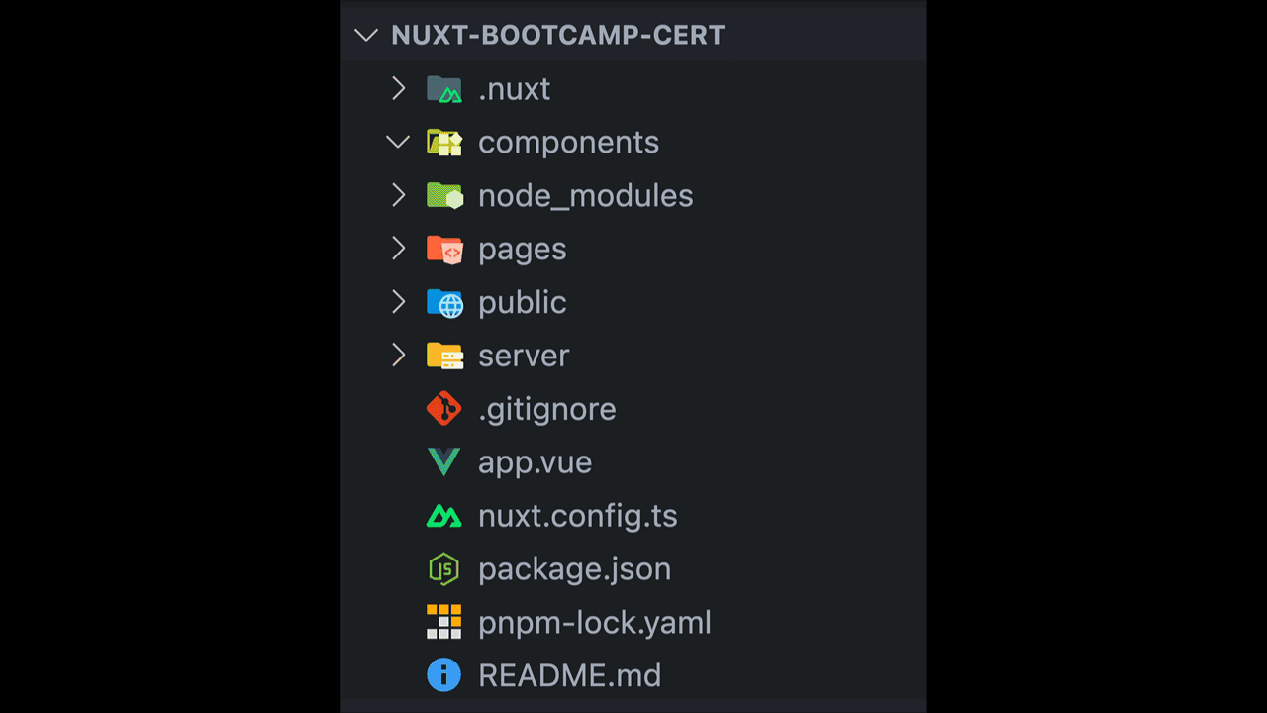Open the .gitignore file
1267x713 pixels.
tap(546, 409)
